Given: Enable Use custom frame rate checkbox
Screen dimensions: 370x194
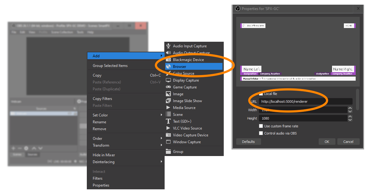Looking at the screenshot, I should [x=261, y=126].
